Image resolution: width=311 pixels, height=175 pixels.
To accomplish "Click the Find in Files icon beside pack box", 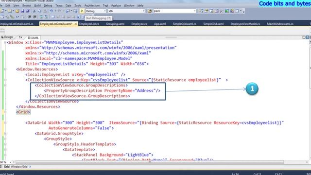I will point(150,11).
